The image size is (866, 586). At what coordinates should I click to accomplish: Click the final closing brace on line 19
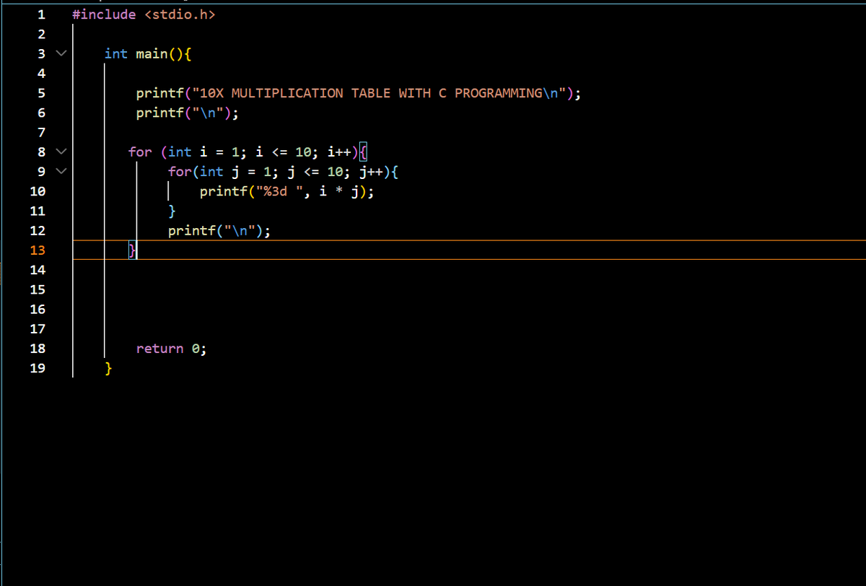click(108, 368)
